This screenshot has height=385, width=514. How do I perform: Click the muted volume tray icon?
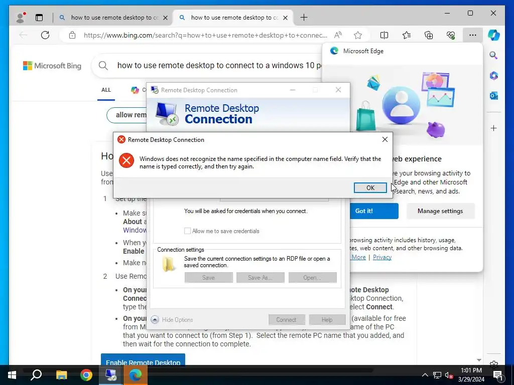click(x=449, y=375)
